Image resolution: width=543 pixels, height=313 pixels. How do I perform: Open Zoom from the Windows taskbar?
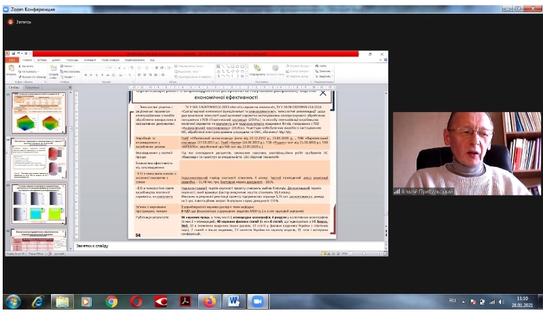click(x=259, y=300)
